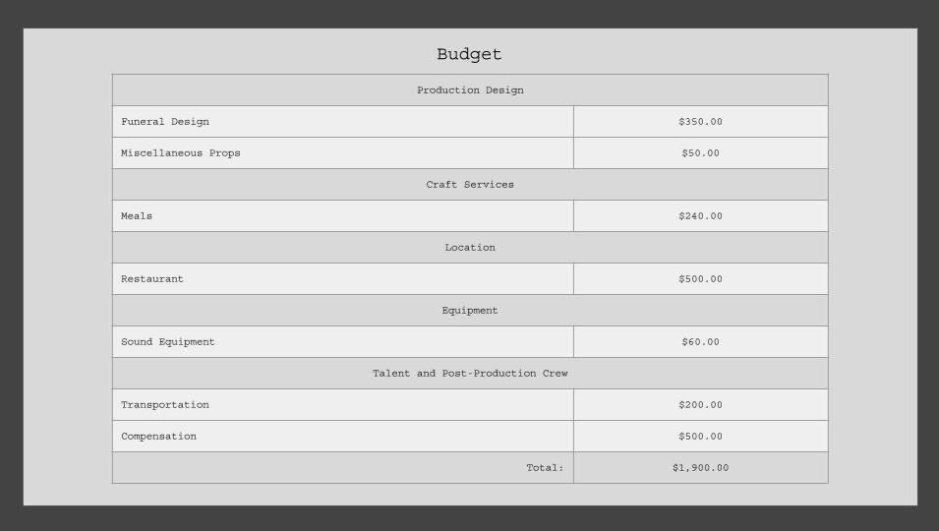The height and width of the screenshot is (531, 939).
Task: Select the Production Design section header
Action: point(470,90)
